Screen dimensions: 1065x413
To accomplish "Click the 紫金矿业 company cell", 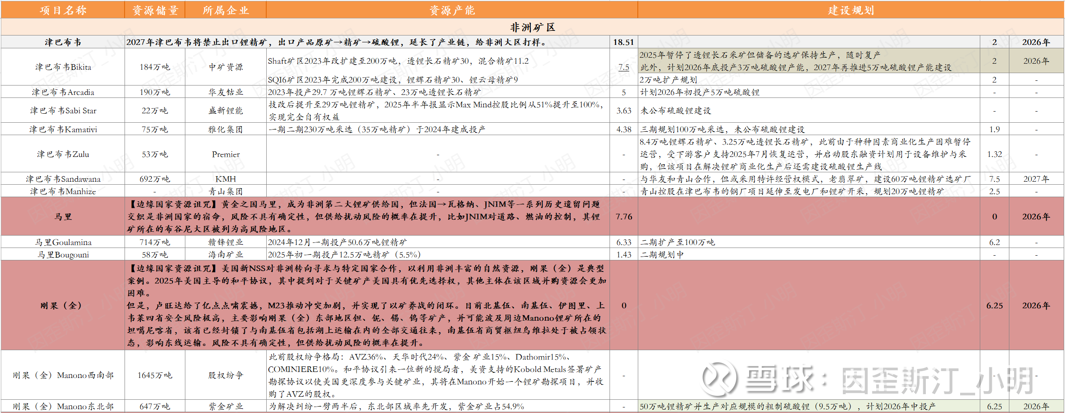I will pyautogui.click(x=226, y=406).
